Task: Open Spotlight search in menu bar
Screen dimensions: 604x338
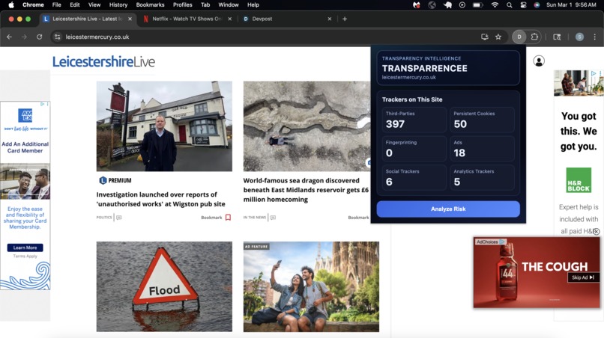Action: click(510, 5)
